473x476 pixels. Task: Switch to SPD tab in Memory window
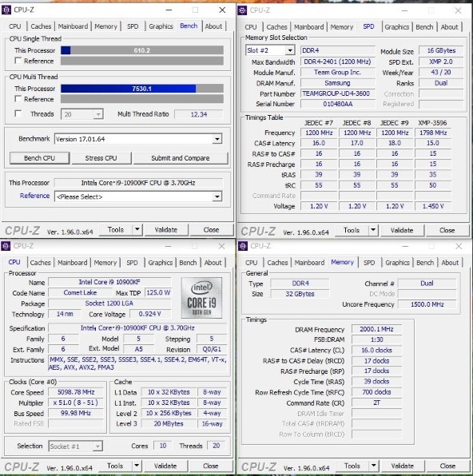[x=369, y=263]
